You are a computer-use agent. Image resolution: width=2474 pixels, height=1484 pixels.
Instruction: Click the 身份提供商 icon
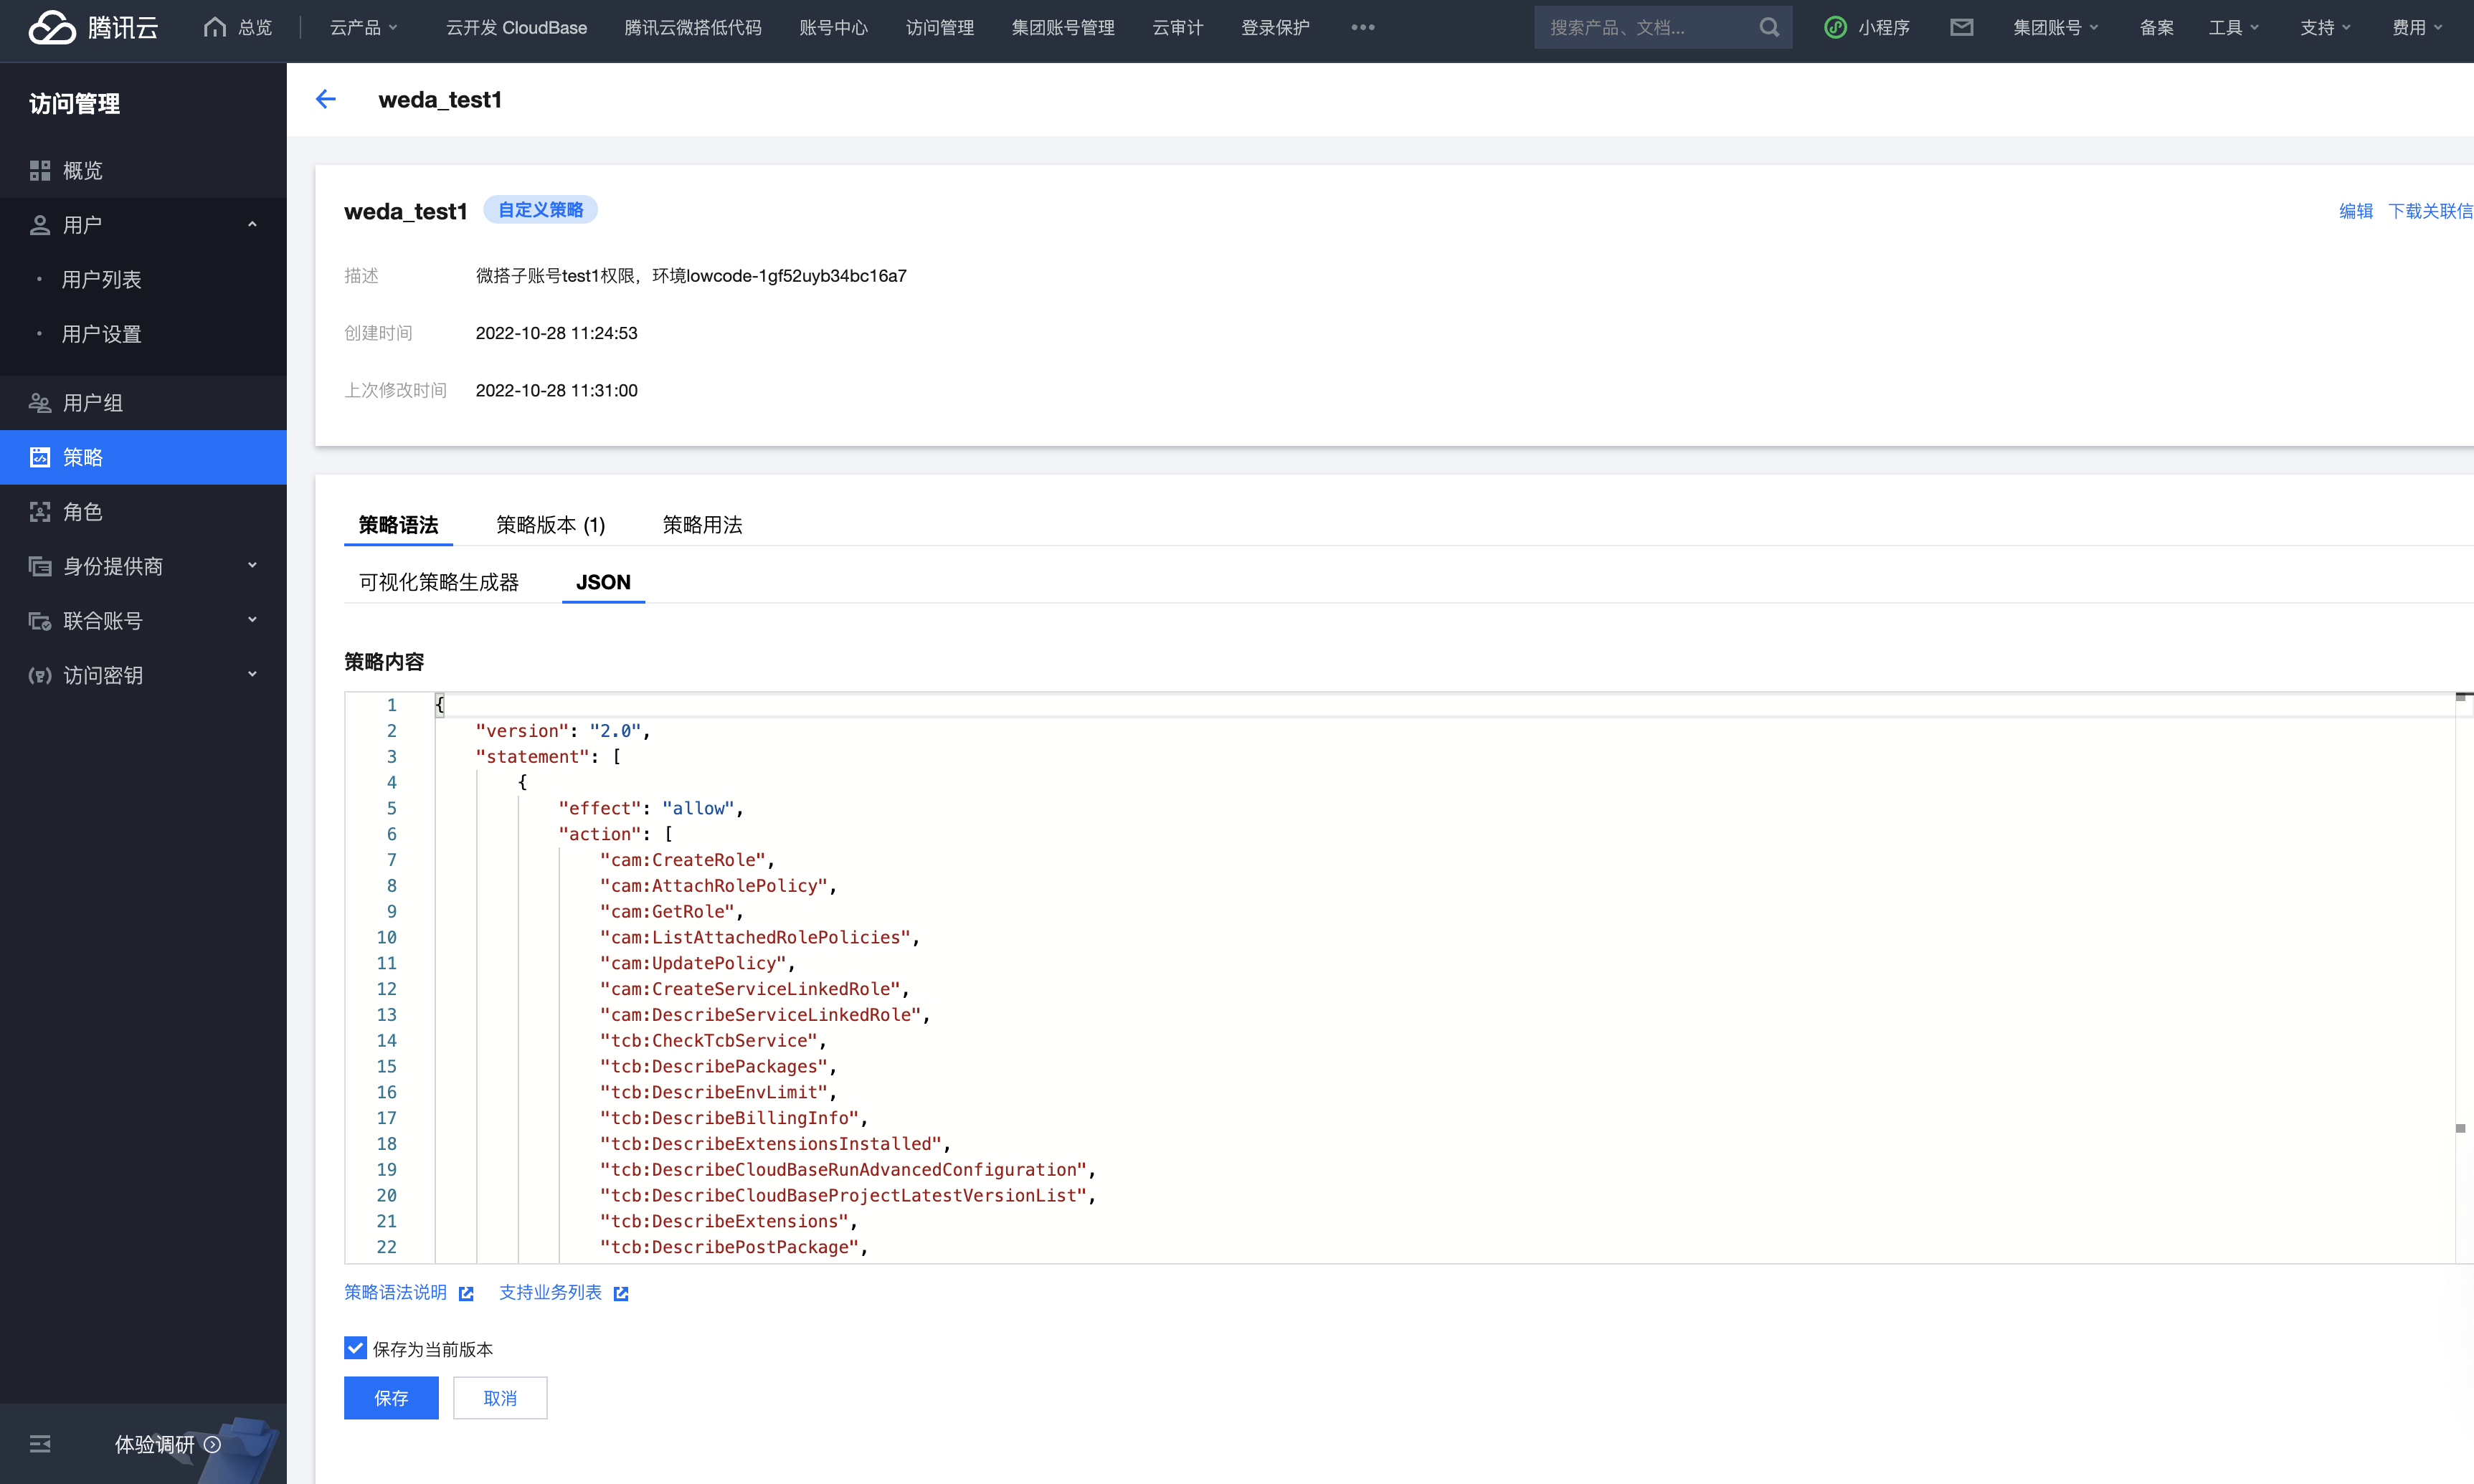(40, 566)
